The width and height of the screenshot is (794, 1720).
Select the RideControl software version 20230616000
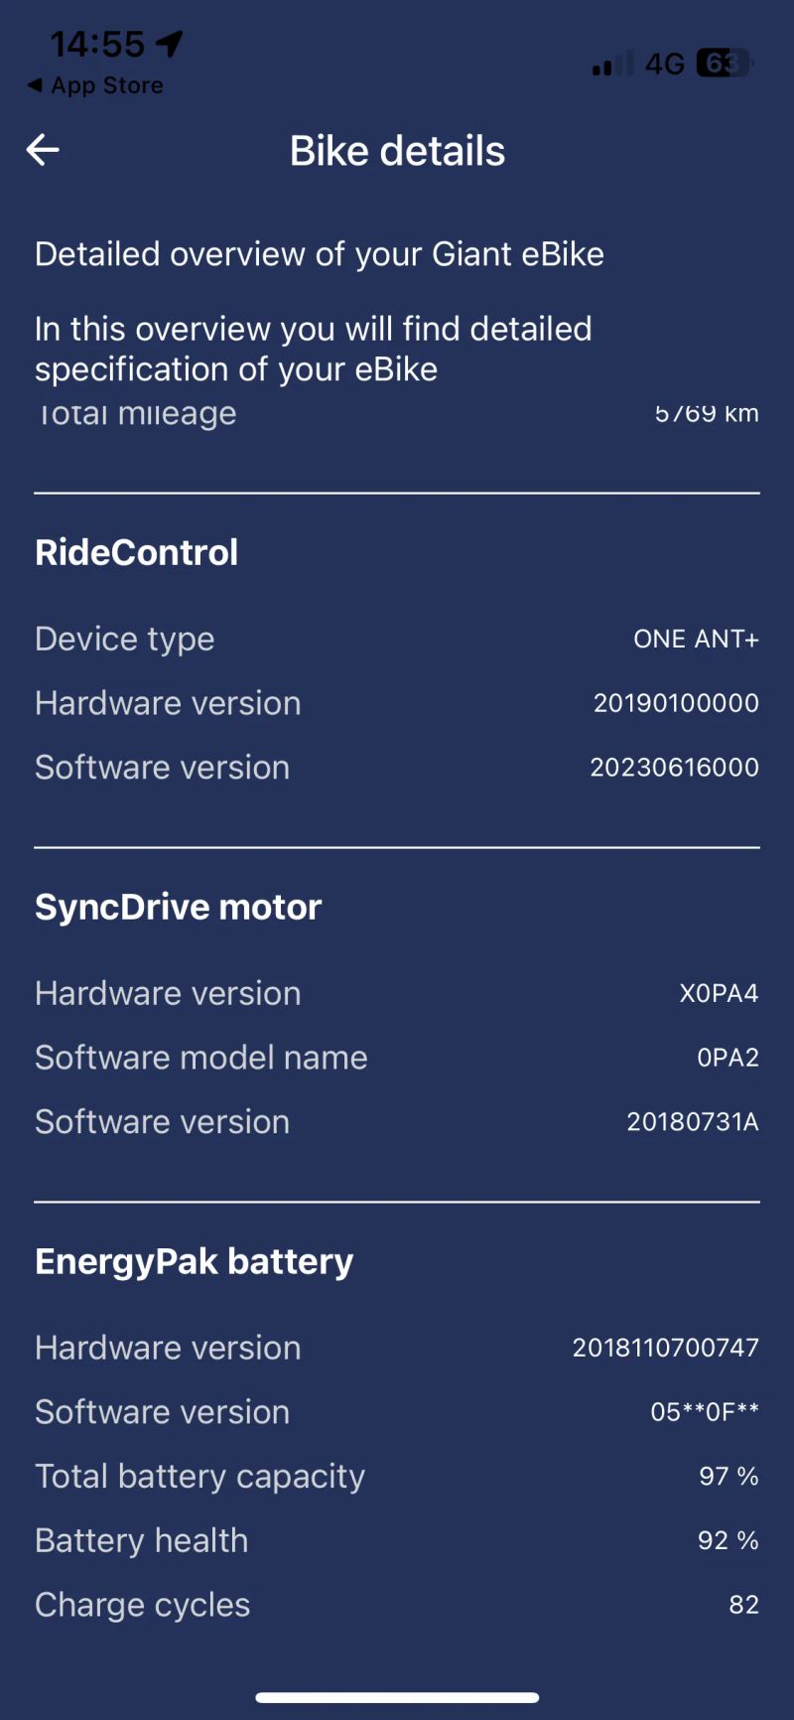point(674,768)
